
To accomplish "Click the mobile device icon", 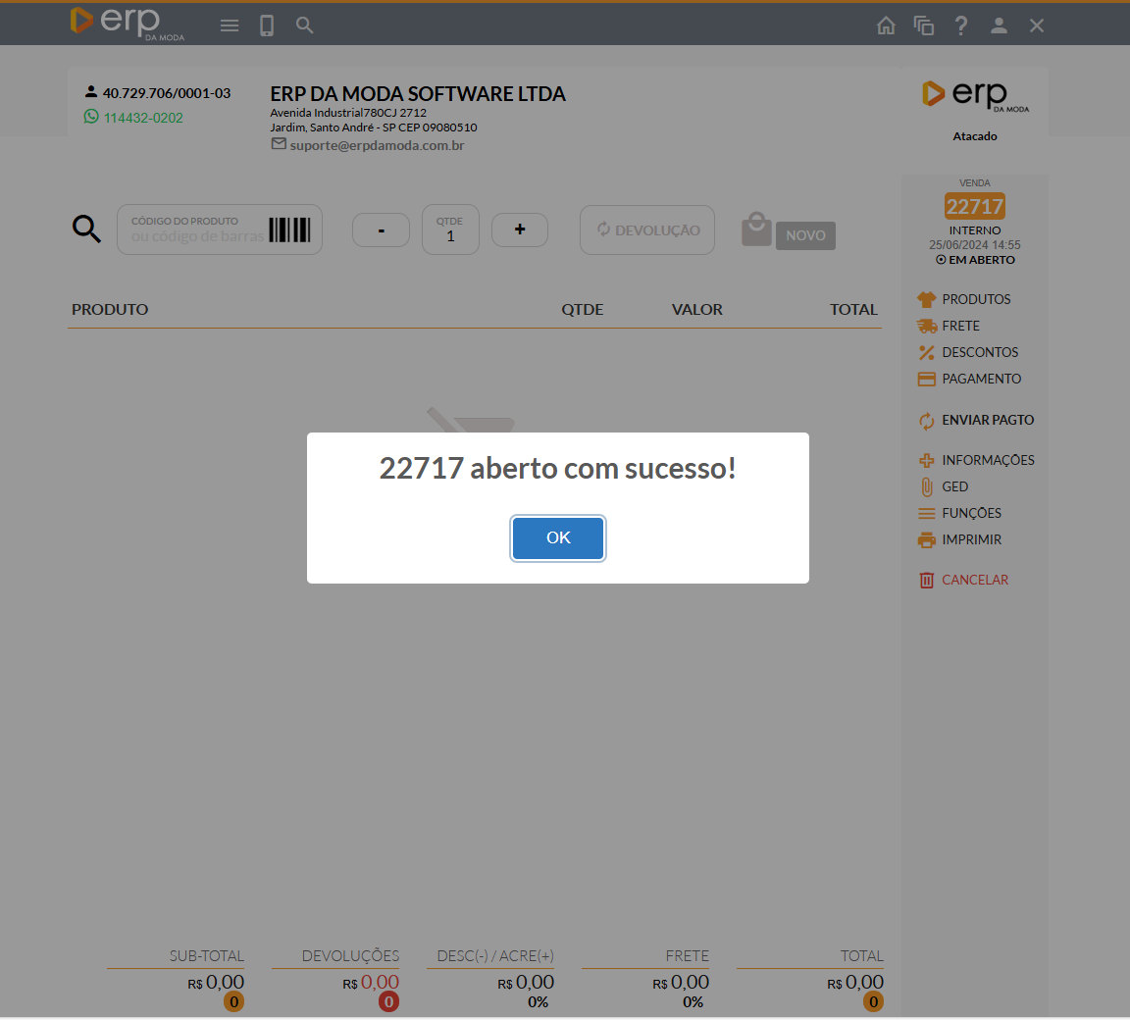I will coord(267,25).
